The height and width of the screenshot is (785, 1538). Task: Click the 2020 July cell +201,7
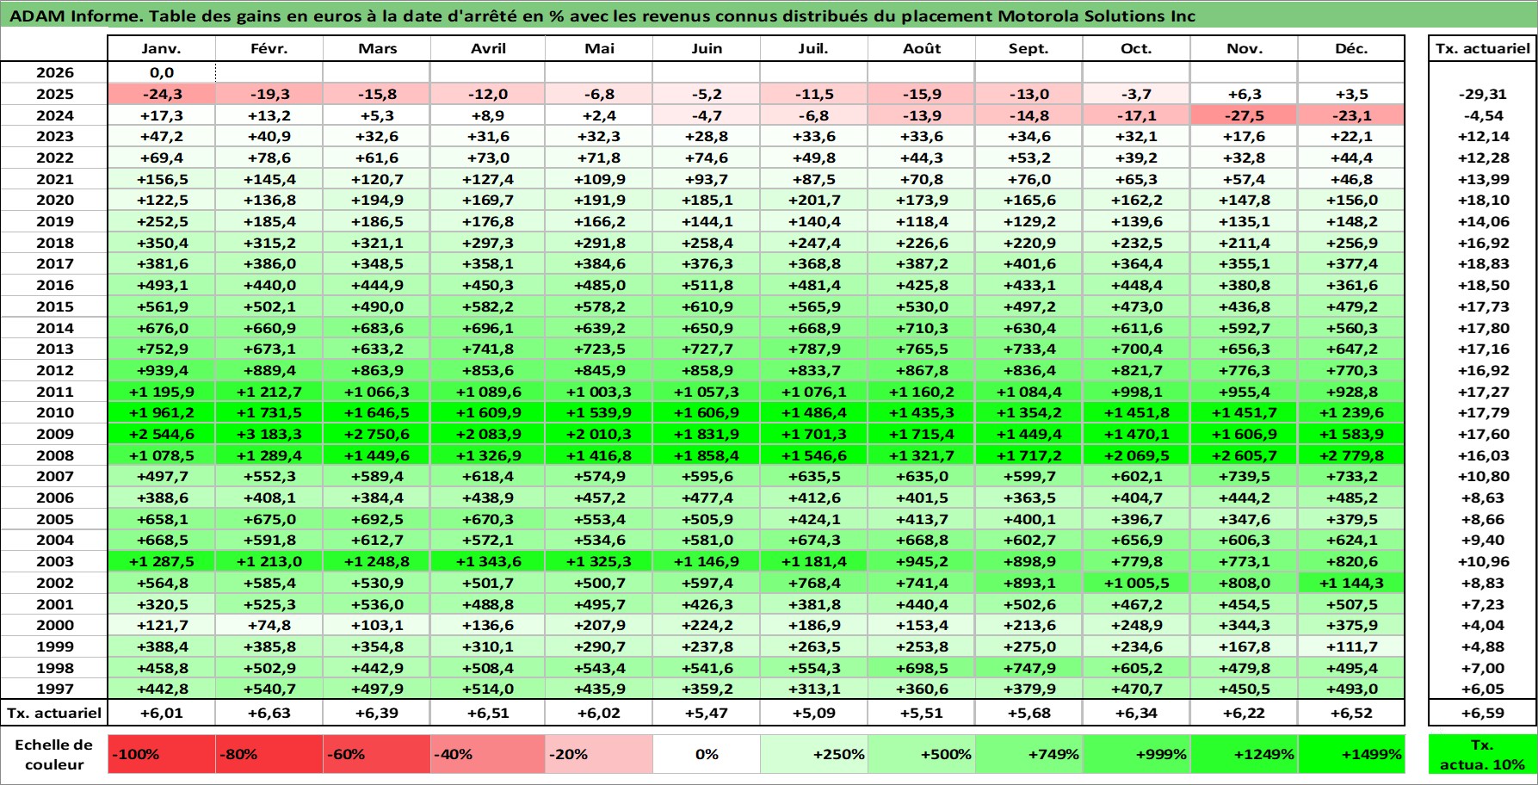click(814, 200)
